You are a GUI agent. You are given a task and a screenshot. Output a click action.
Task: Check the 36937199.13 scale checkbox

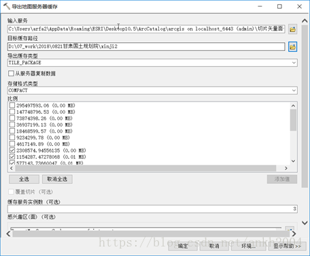[x=12, y=125]
